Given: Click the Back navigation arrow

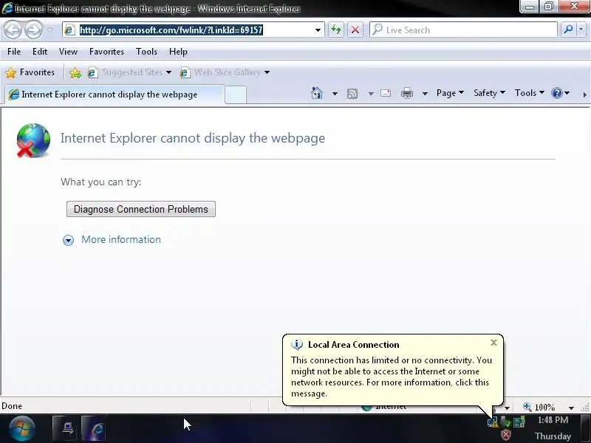Looking at the screenshot, I should pos(13,30).
